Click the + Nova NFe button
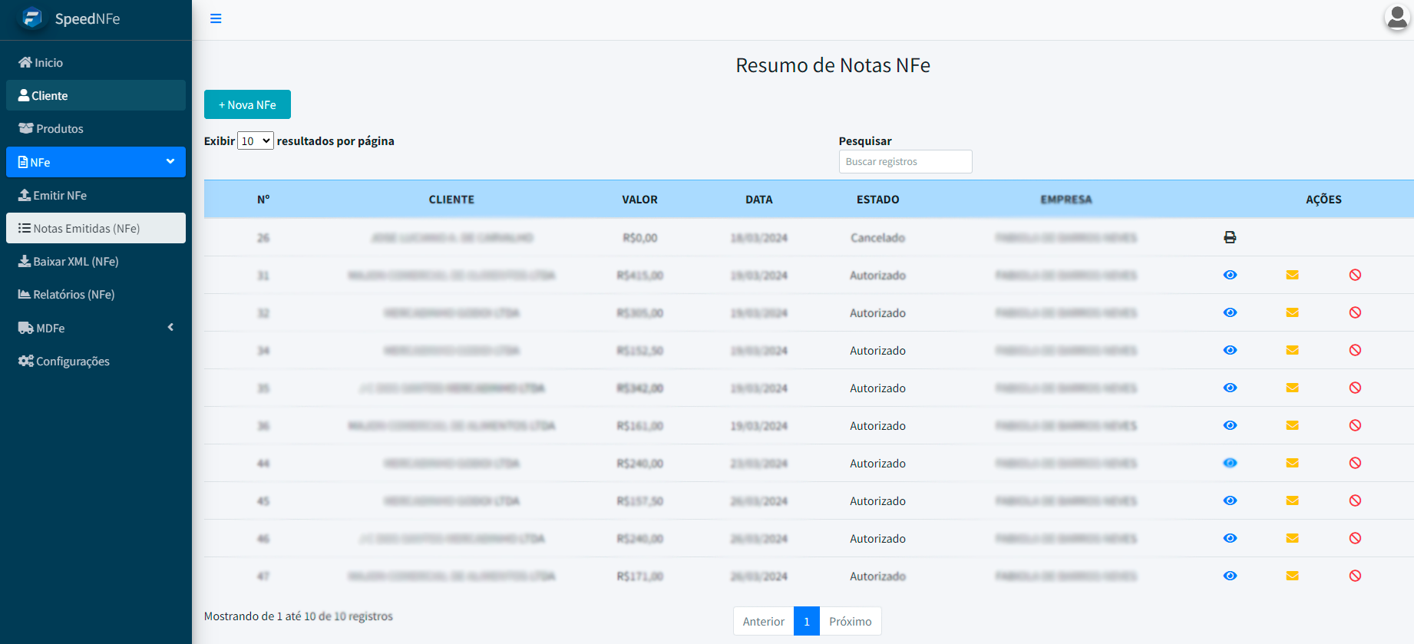This screenshot has width=1414, height=644. coord(247,104)
